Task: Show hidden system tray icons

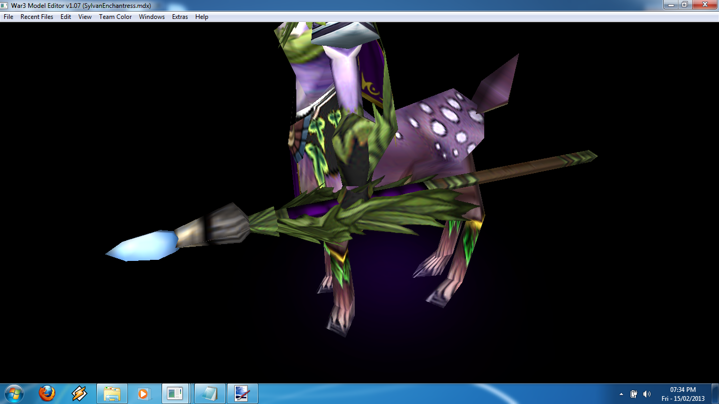Action: click(x=621, y=394)
